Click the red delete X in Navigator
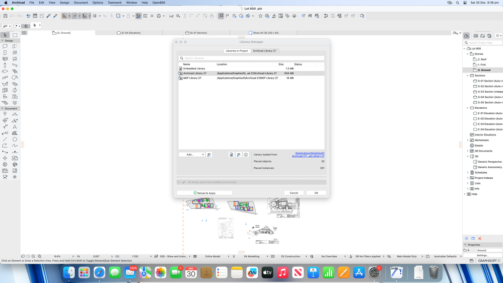 tap(480, 238)
